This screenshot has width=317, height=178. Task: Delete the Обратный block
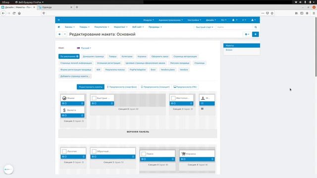pyautogui.click(x=133, y=157)
